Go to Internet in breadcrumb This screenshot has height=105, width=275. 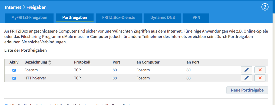[x=13, y=7]
